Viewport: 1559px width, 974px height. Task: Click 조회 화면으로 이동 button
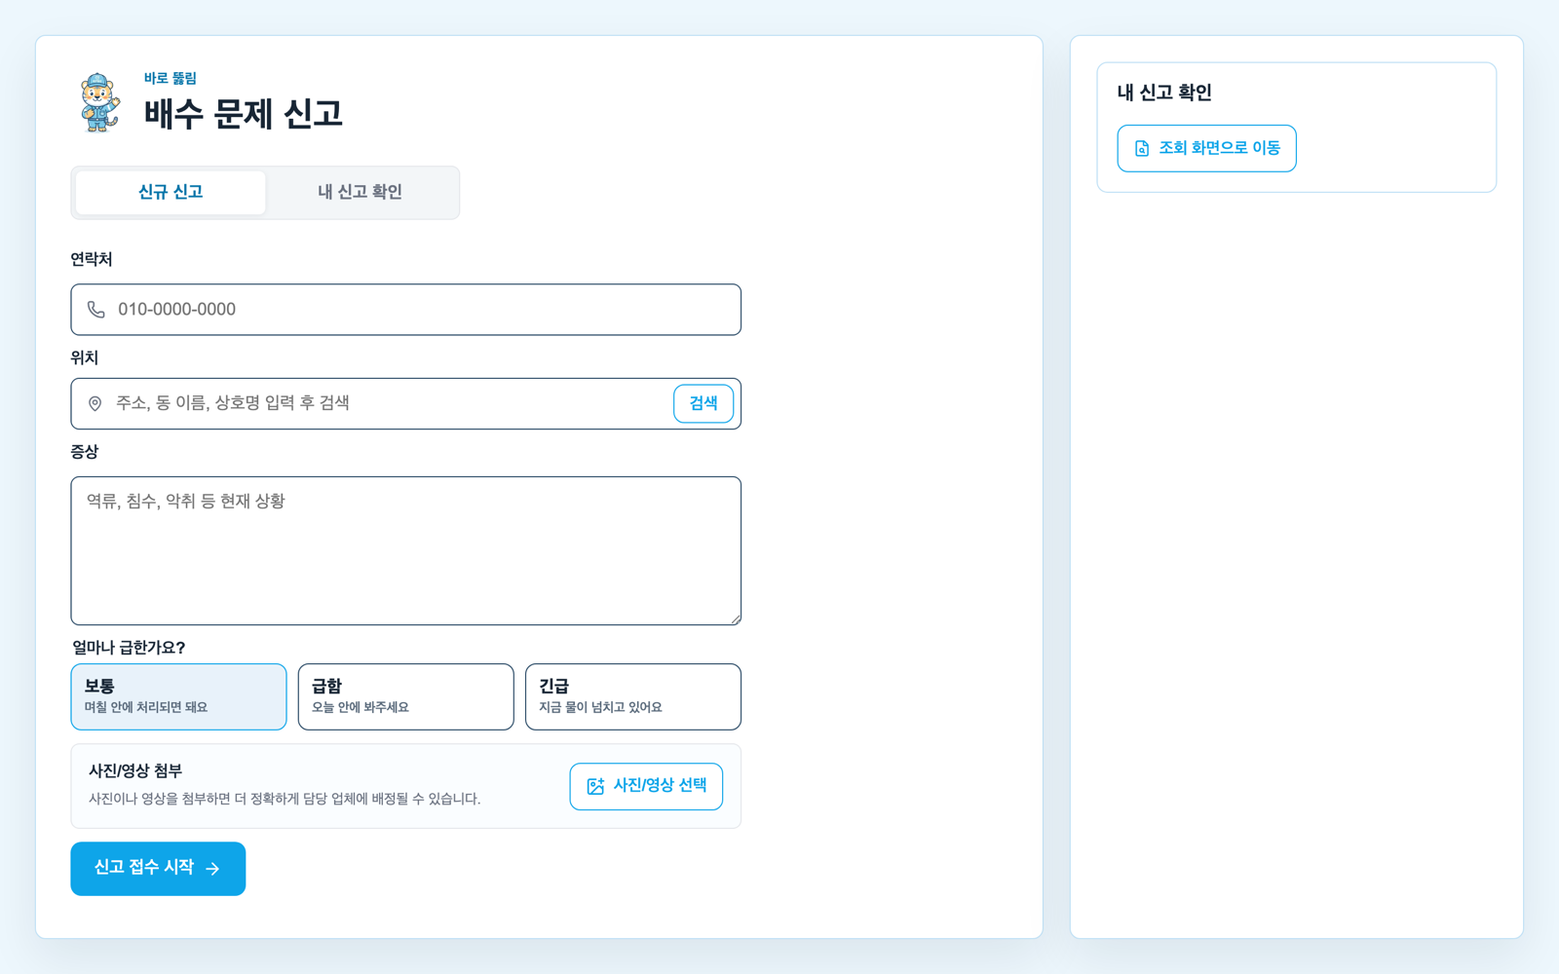(1206, 148)
